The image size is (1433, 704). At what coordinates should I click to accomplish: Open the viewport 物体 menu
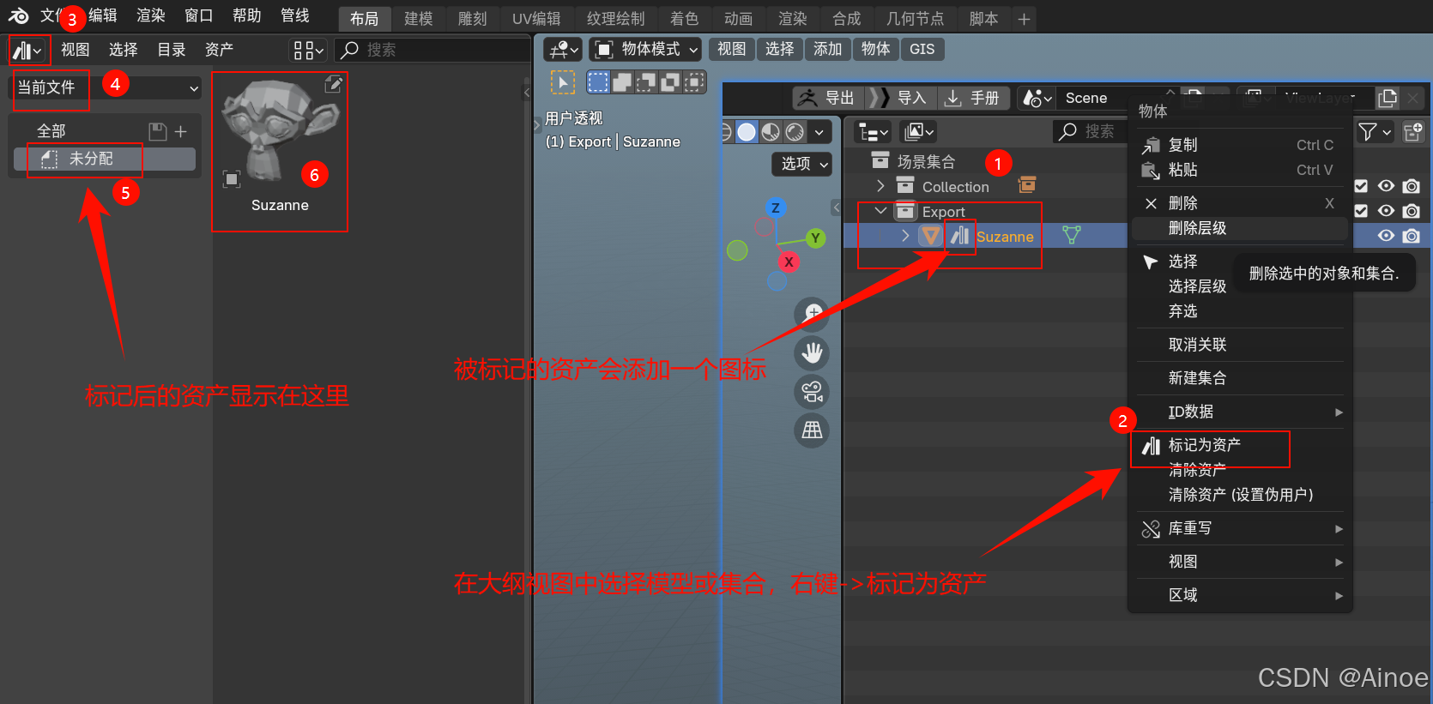pos(876,49)
